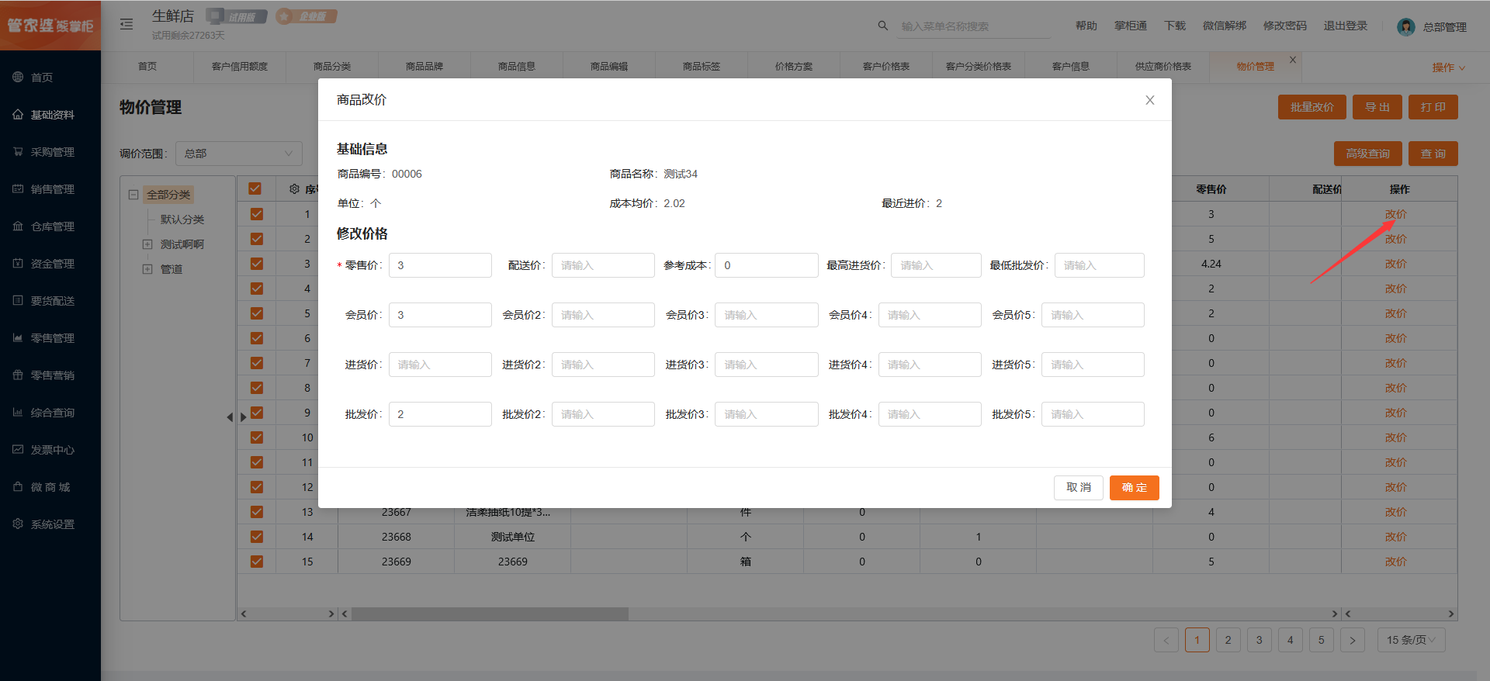Focus the 批发价 input containing 2
The height and width of the screenshot is (681, 1490).
(x=440, y=414)
